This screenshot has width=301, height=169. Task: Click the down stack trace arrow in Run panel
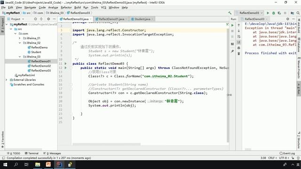coord(238,31)
